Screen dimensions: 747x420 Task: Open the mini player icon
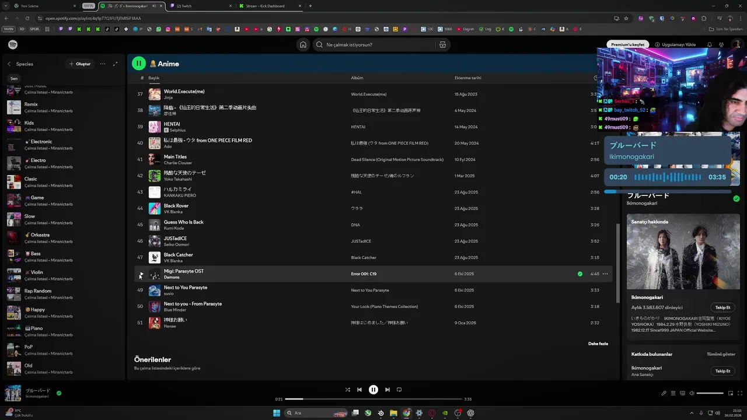pos(730,393)
